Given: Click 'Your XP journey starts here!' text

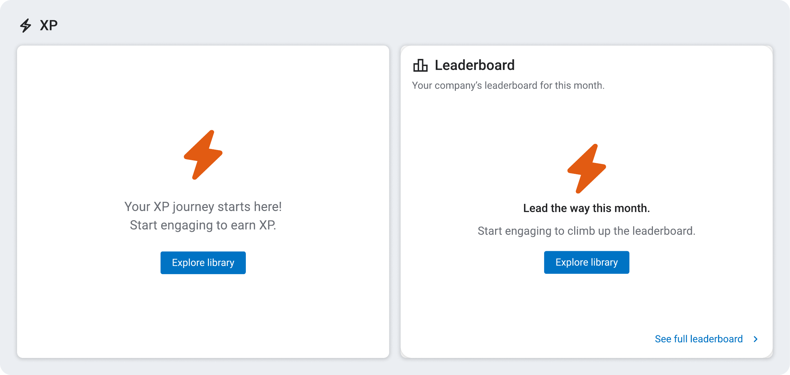Looking at the screenshot, I should coord(203,207).
